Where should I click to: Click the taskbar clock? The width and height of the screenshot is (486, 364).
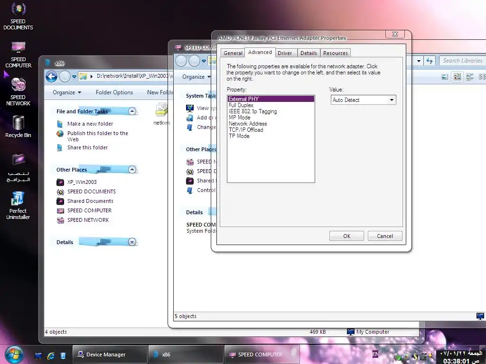pos(461,357)
